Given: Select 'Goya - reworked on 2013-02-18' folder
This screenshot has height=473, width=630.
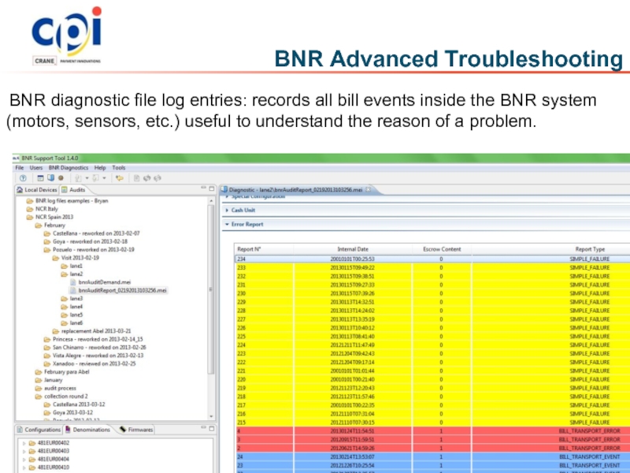Looking at the screenshot, I should pos(86,241).
